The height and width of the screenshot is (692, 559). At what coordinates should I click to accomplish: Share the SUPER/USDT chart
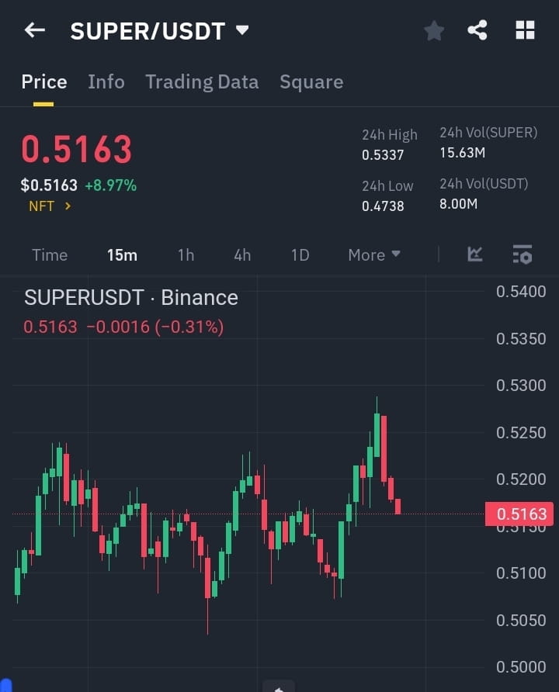click(478, 29)
